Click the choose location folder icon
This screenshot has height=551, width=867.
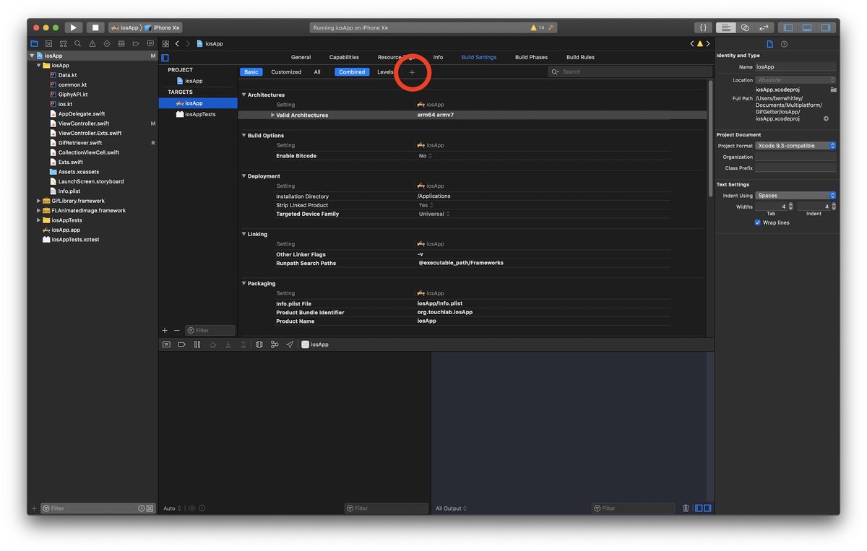(x=833, y=90)
